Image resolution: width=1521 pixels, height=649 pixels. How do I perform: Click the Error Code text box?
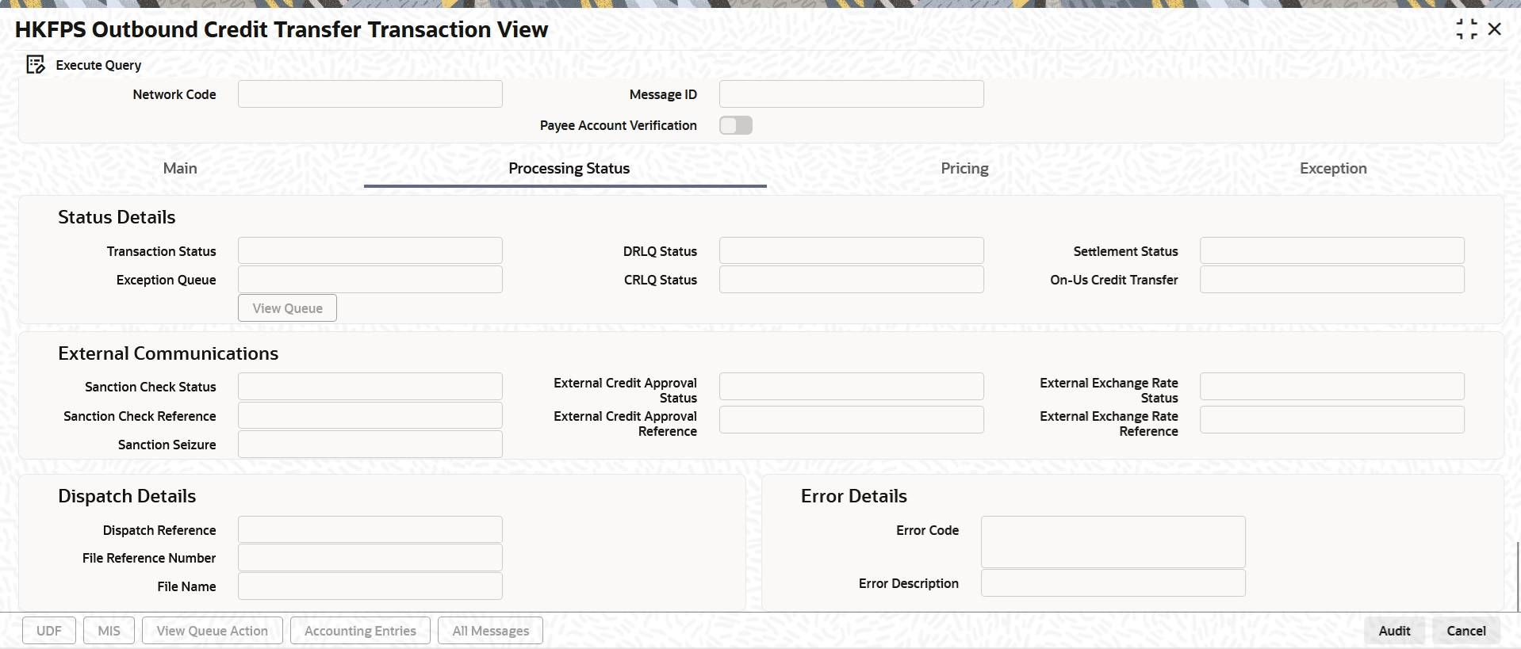tap(1113, 542)
